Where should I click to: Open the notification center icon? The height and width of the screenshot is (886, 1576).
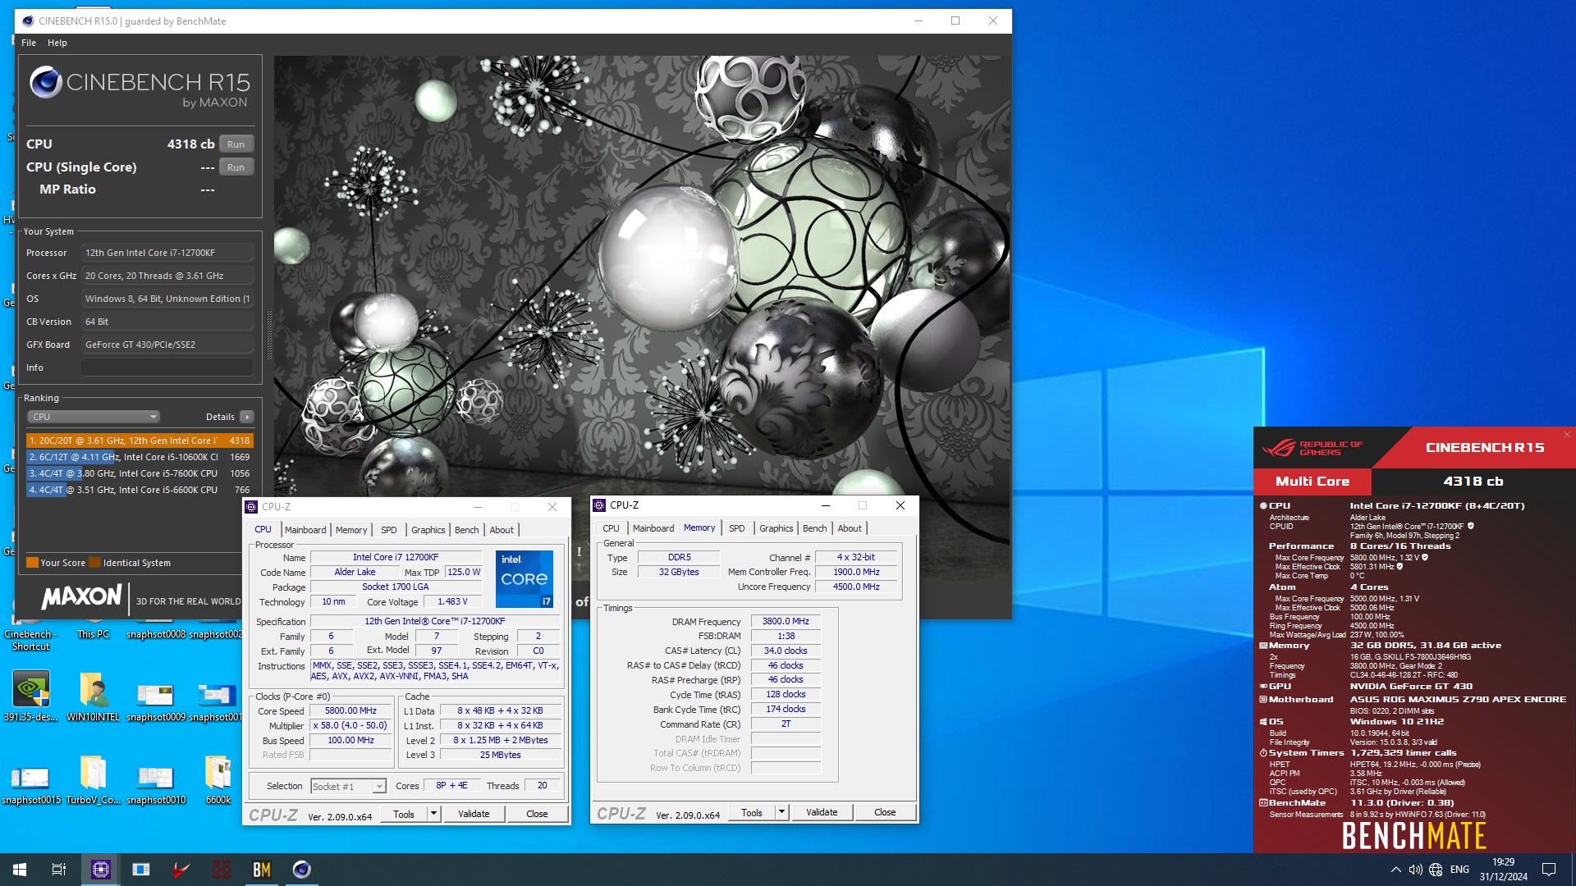click(1549, 870)
